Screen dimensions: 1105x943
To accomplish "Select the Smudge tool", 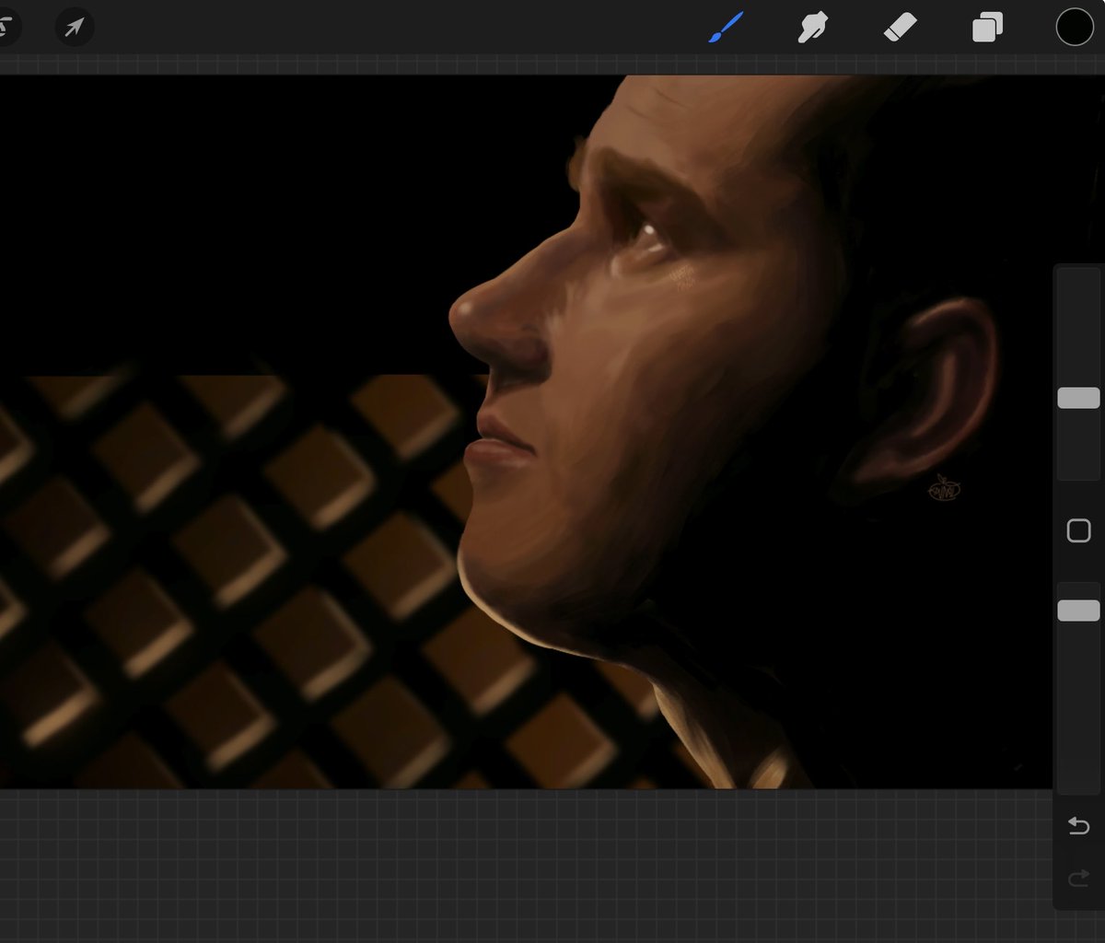I will [813, 28].
